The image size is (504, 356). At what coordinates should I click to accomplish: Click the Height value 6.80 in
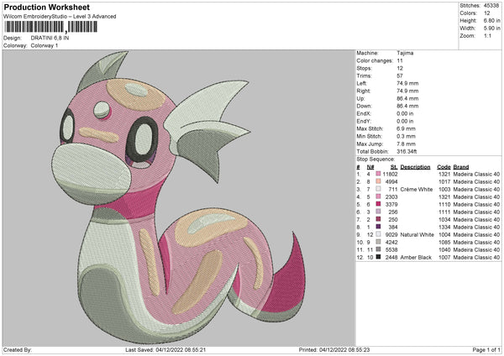[491, 20]
